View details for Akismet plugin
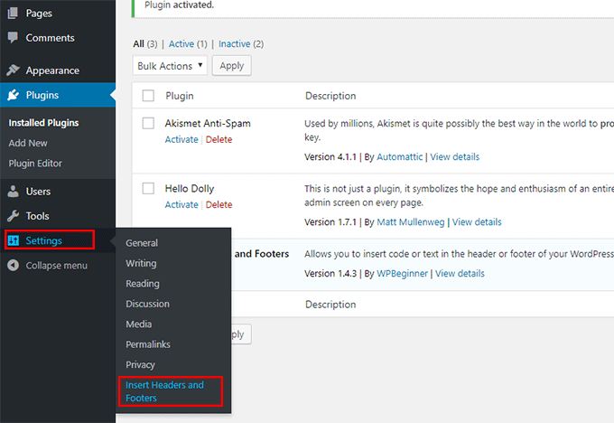 (454, 156)
